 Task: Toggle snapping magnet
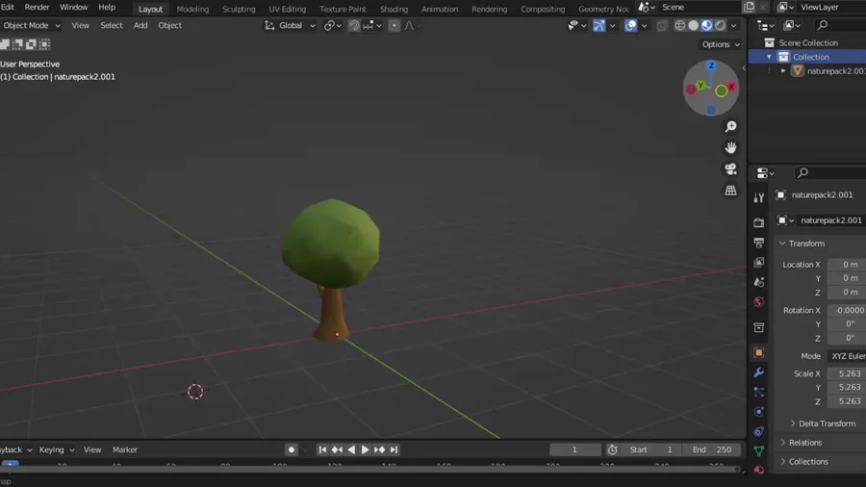(354, 25)
